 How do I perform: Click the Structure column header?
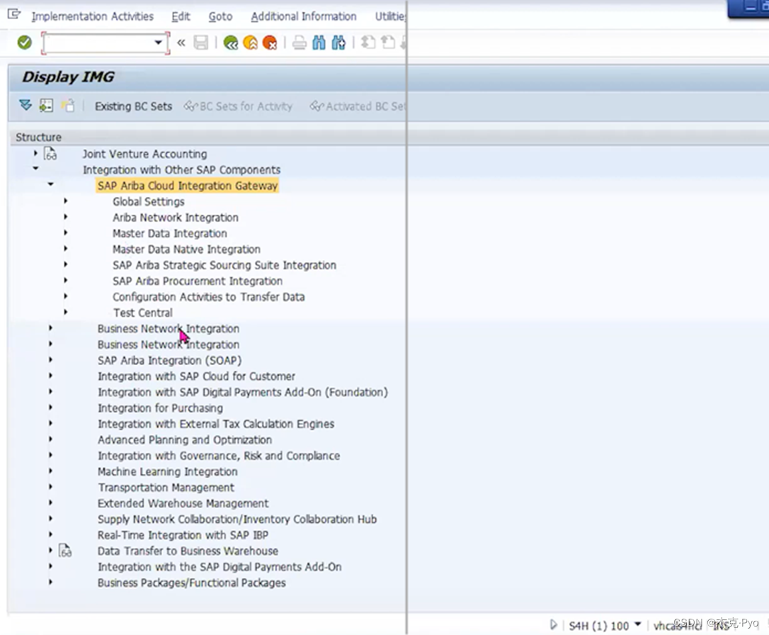click(x=38, y=137)
